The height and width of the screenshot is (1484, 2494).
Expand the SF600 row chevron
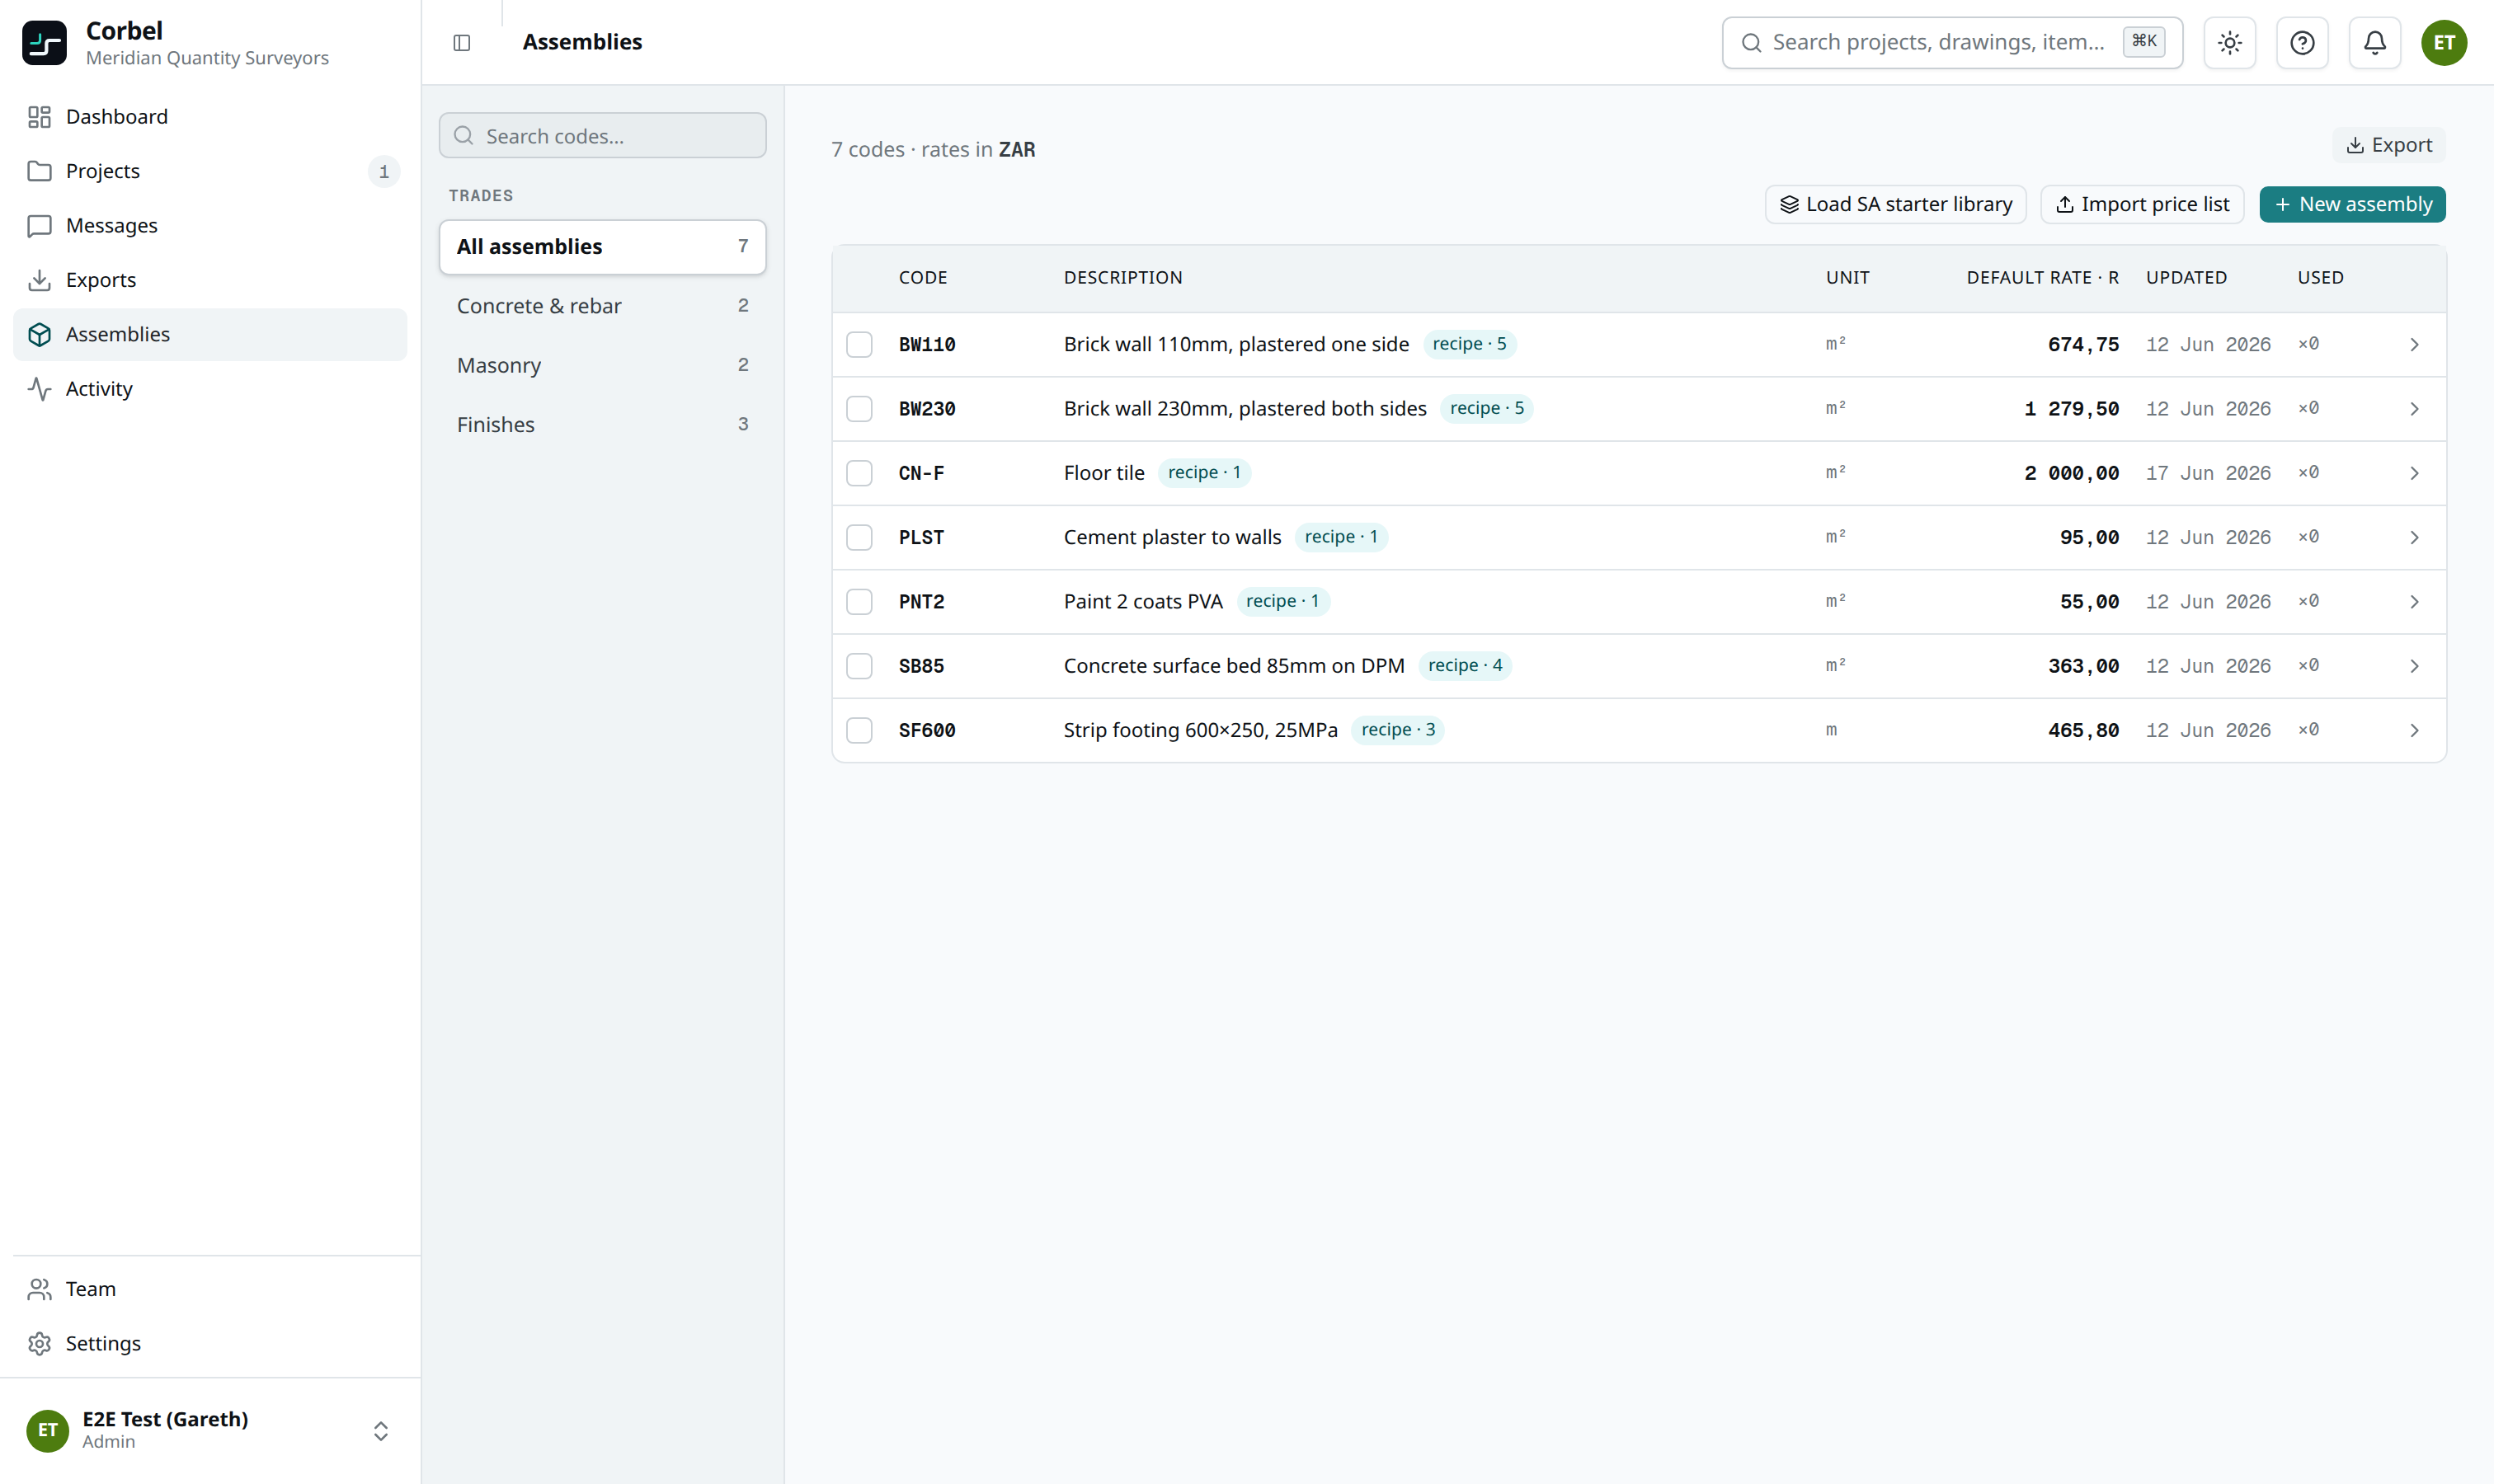(x=2414, y=731)
